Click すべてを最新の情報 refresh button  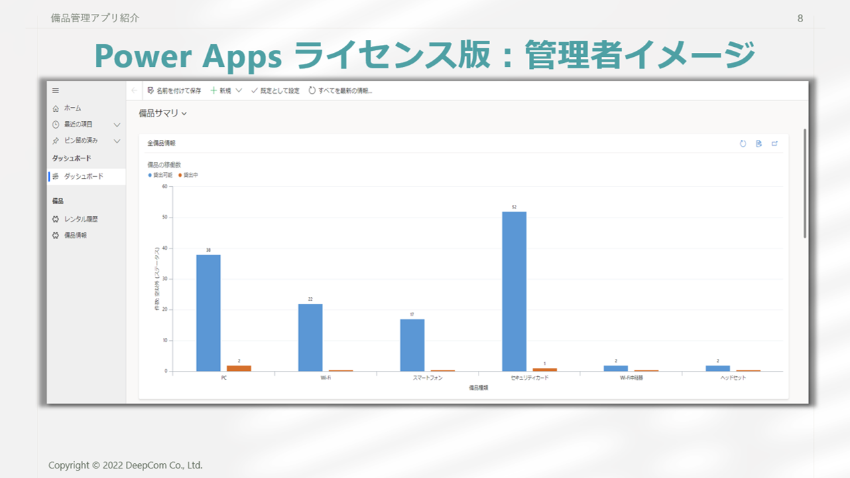point(341,90)
